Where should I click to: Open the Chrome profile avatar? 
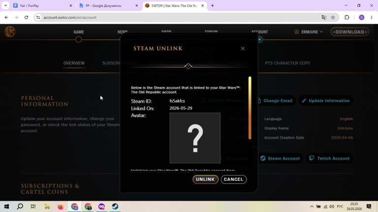point(361,17)
